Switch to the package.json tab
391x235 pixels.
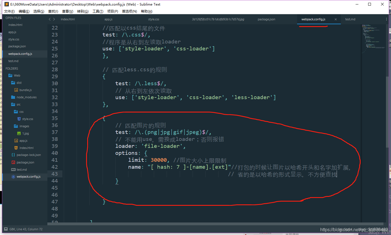[x=266, y=19]
